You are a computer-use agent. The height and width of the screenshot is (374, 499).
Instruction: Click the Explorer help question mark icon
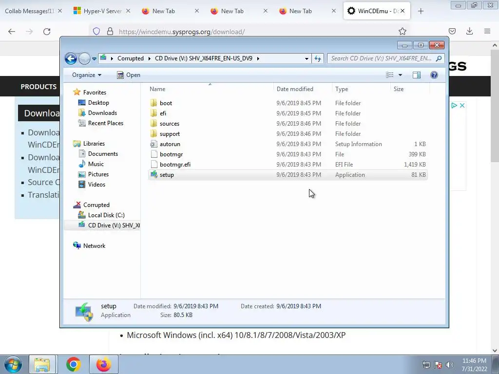(x=434, y=75)
